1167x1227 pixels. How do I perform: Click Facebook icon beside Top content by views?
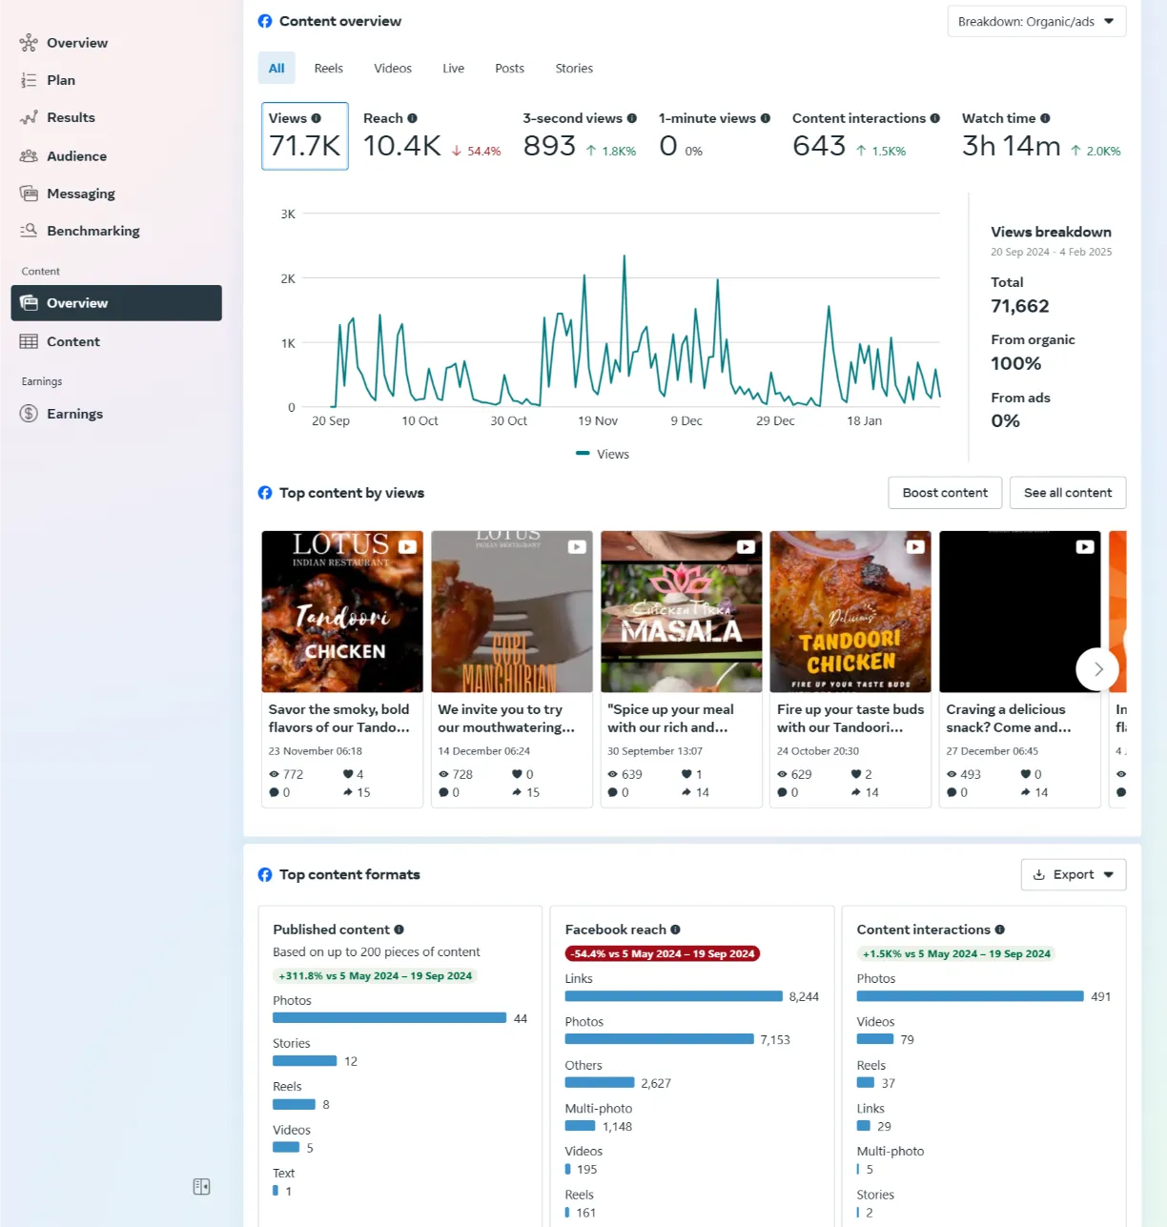click(265, 493)
